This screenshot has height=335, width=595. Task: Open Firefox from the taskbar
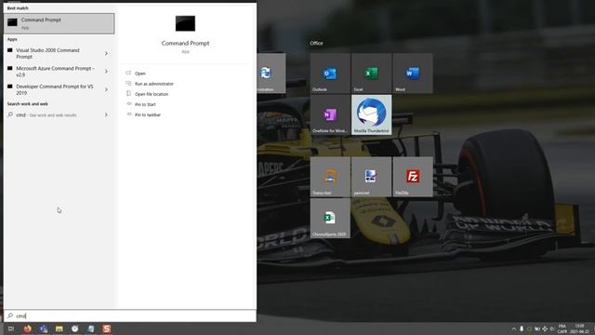(x=27, y=328)
